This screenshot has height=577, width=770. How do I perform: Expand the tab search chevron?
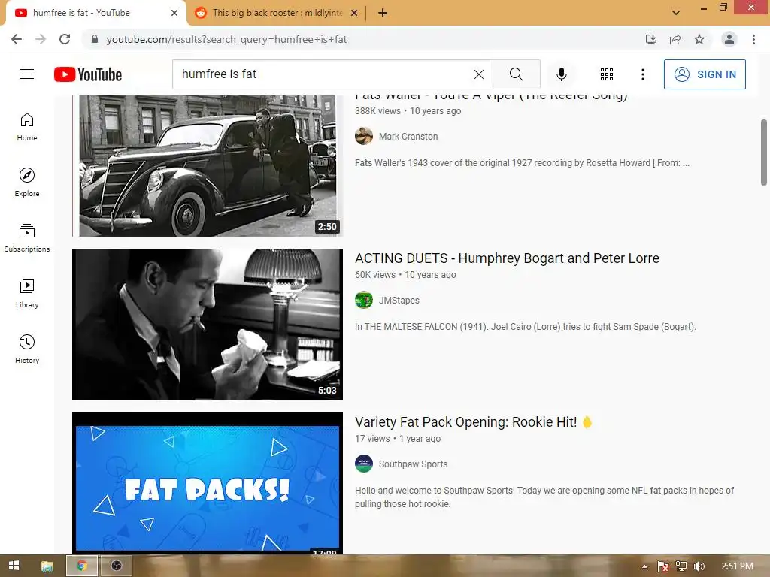(x=676, y=13)
